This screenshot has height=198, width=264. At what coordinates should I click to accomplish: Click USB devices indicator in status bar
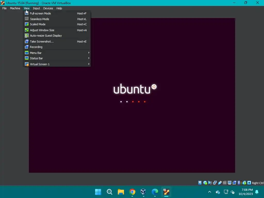(x=220, y=183)
